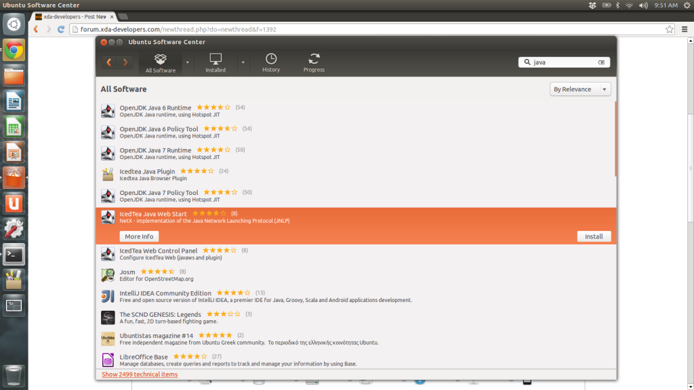Click Chrome forward button
The width and height of the screenshot is (694, 390).
point(48,29)
